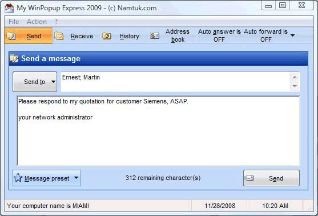The width and height of the screenshot is (318, 216).
Task: Click the Address book contact card icon
Action: pos(155,36)
